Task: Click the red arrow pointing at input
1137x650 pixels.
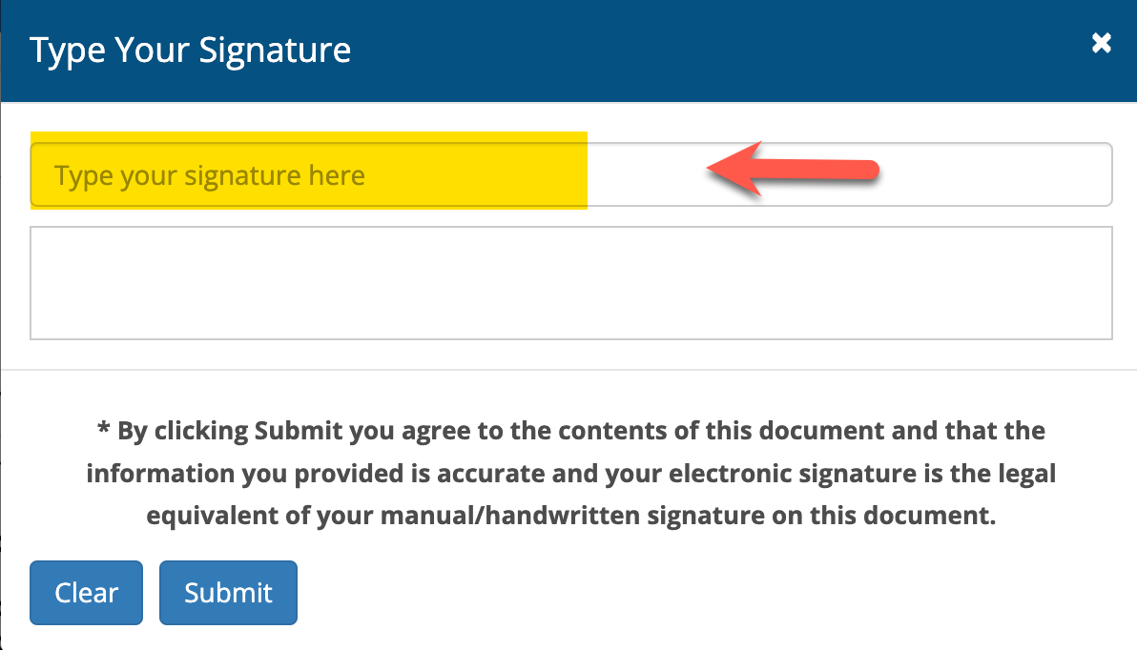Action: (792, 169)
